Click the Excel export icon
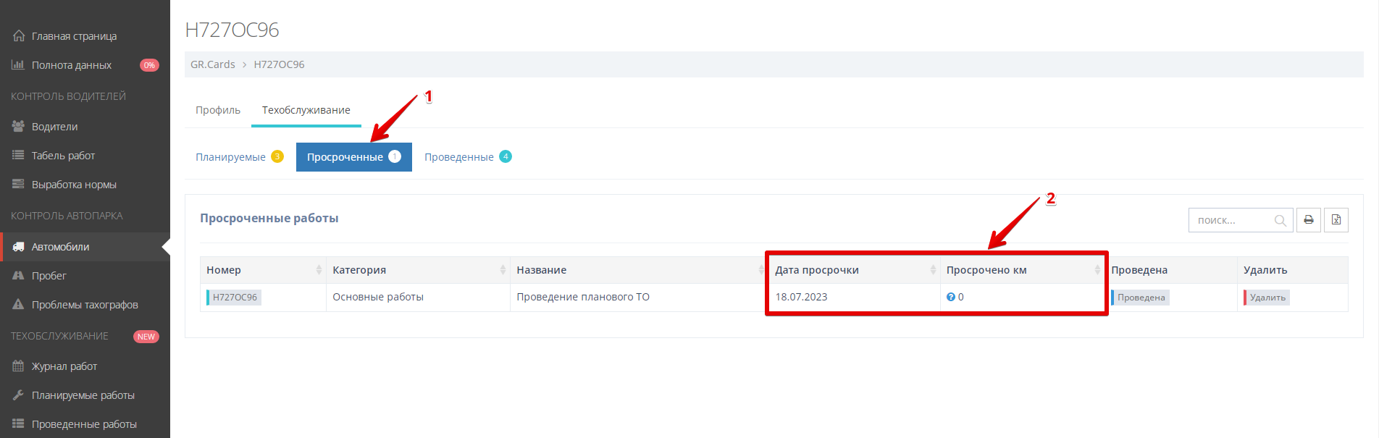Image resolution: width=1379 pixels, height=438 pixels. tap(1336, 220)
